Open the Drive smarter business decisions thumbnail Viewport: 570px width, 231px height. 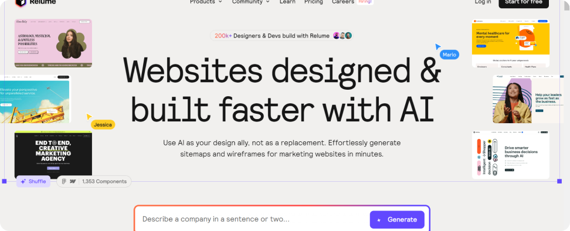click(511, 155)
